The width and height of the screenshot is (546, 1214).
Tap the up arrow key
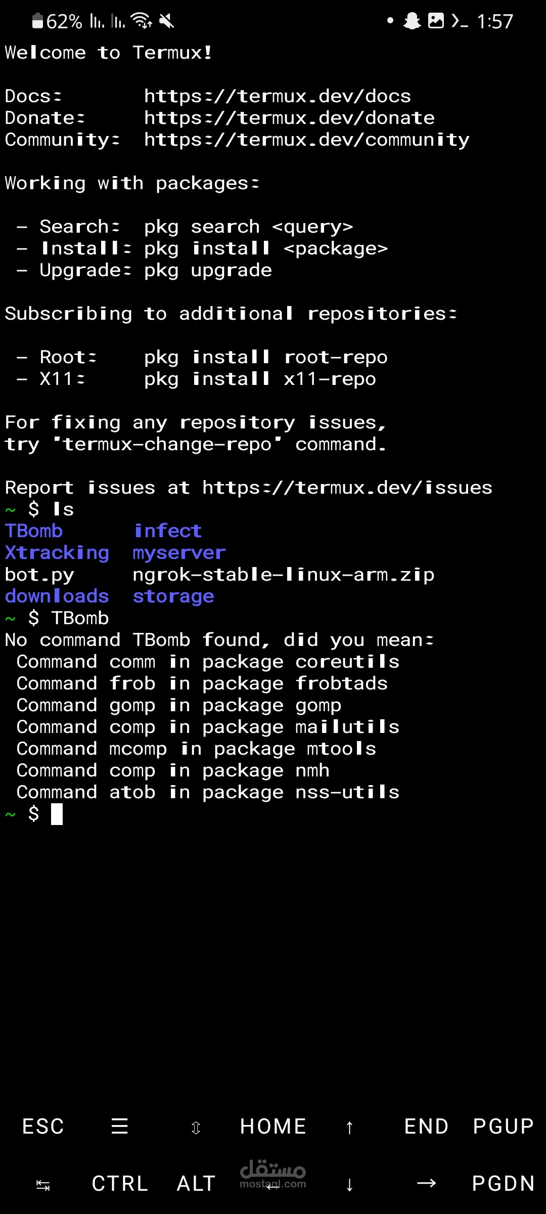click(x=349, y=1127)
